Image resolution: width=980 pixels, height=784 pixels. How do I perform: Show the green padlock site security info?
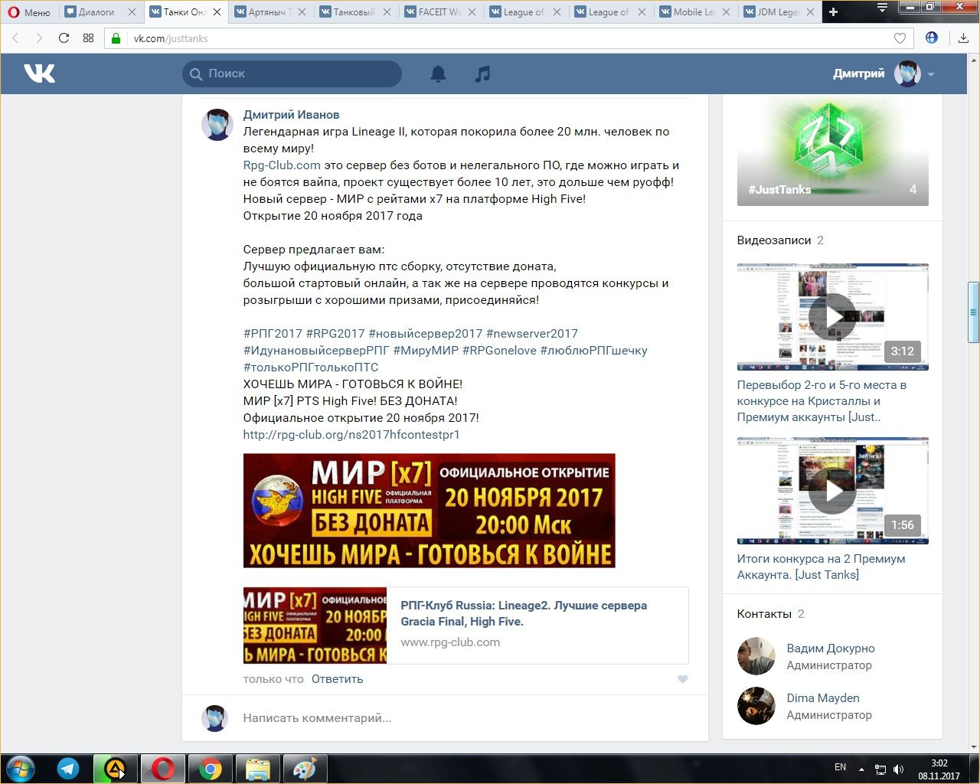[116, 38]
